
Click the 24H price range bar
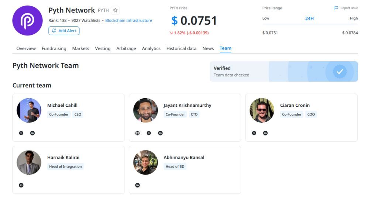pyautogui.click(x=310, y=24)
